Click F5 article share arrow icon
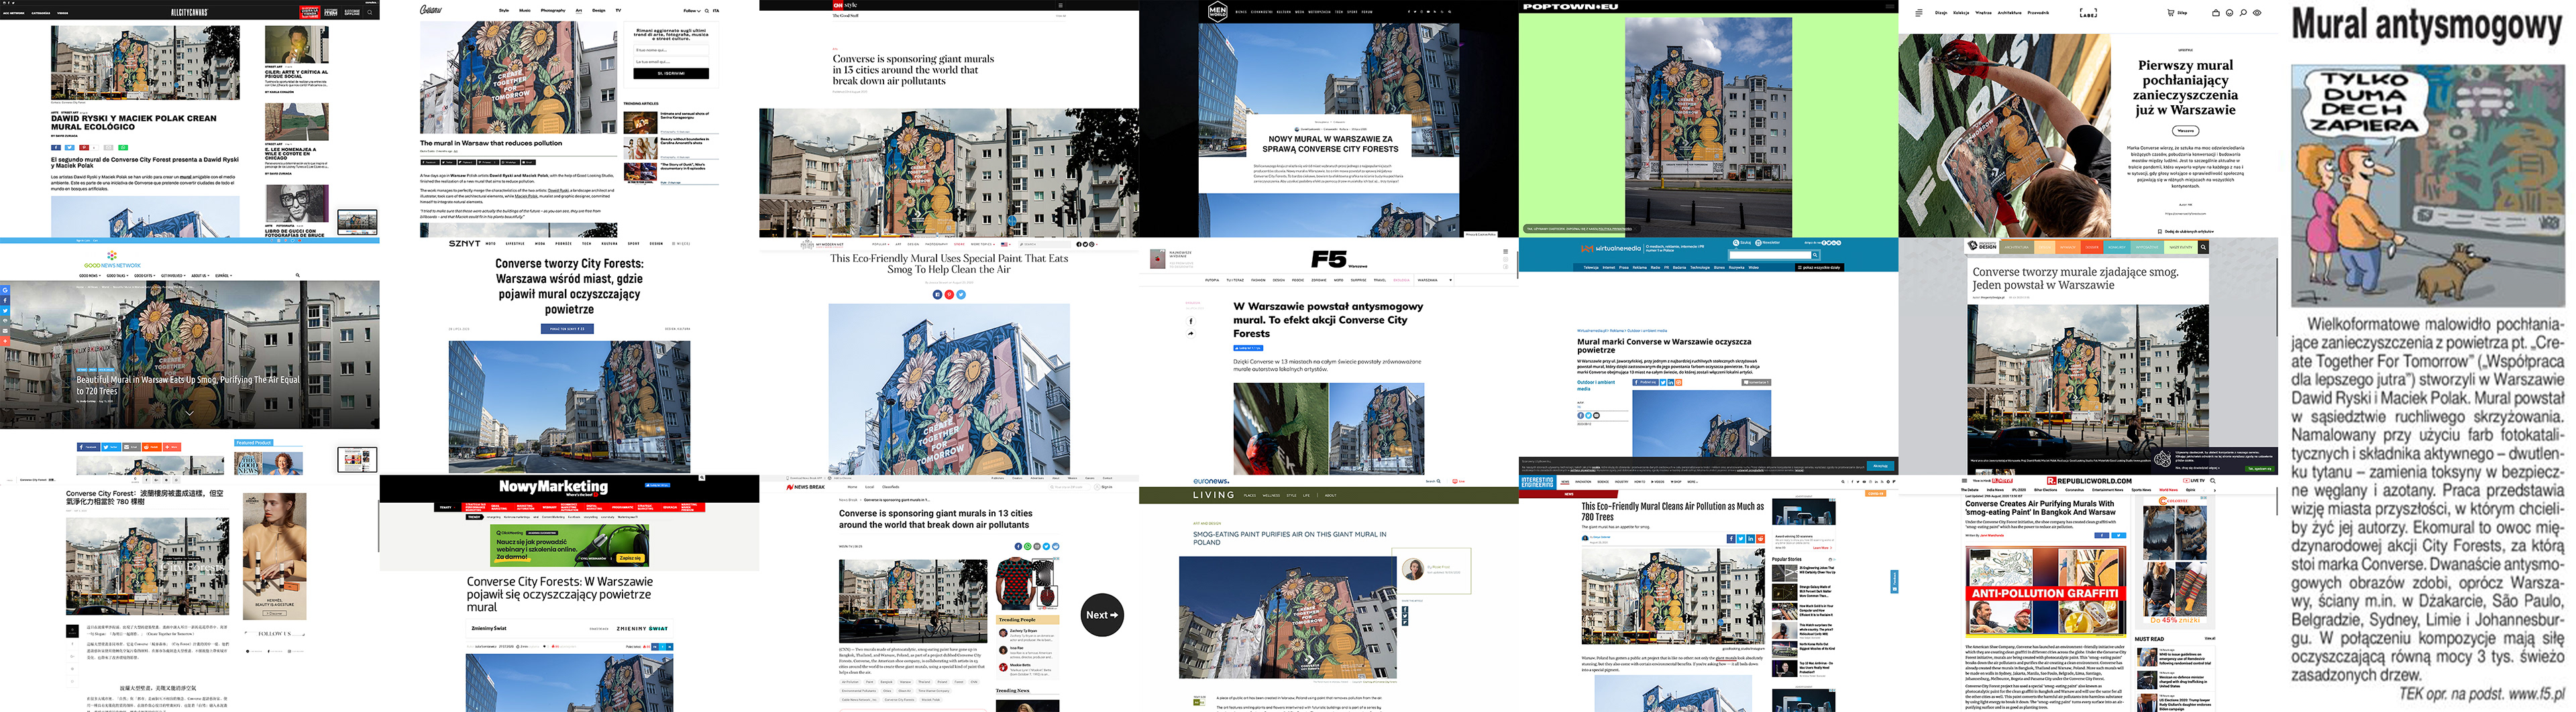Image resolution: width=2576 pixels, height=712 pixels. tap(1191, 334)
